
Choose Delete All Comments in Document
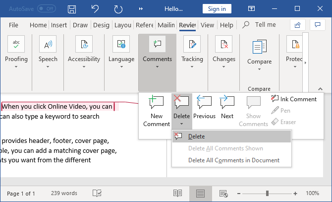[x=233, y=160]
